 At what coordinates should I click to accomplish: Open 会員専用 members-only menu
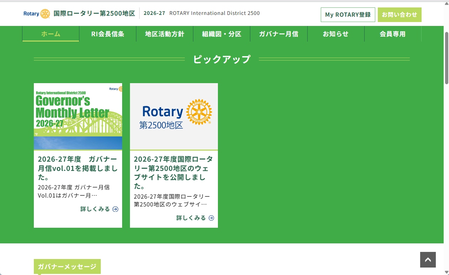pyautogui.click(x=393, y=34)
